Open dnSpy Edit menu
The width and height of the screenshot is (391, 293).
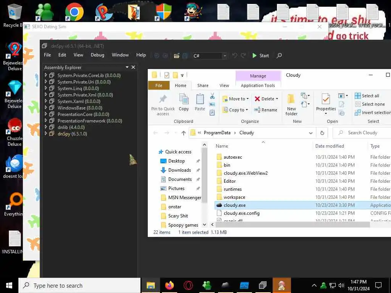[62, 55]
